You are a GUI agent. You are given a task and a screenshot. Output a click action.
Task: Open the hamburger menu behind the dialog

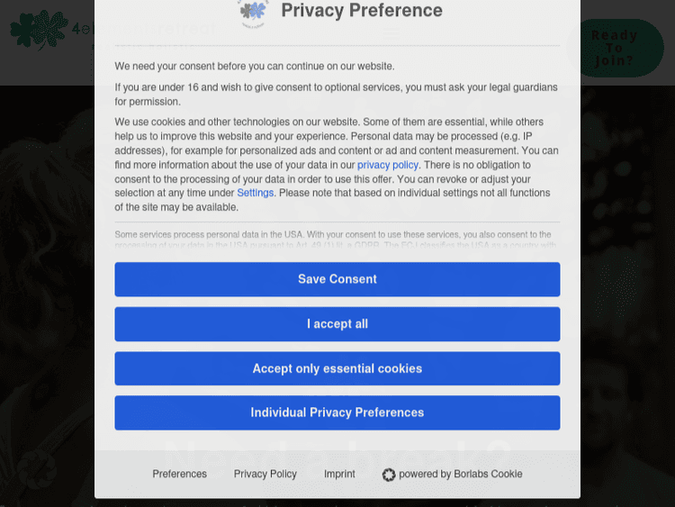click(x=390, y=34)
